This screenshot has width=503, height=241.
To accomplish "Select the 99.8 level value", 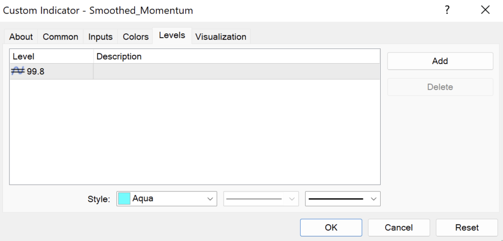I will (x=36, y=72).
